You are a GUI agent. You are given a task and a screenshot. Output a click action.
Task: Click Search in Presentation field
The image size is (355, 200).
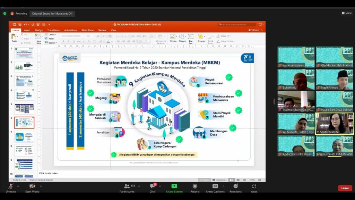tap(236, 25)
